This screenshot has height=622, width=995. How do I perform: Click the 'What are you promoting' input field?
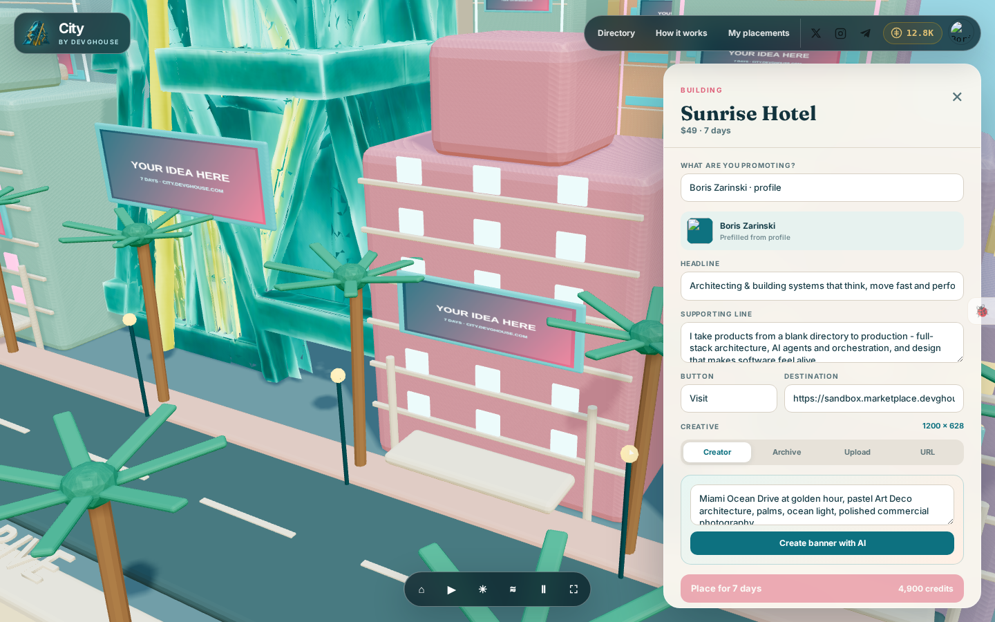point(822,188)
